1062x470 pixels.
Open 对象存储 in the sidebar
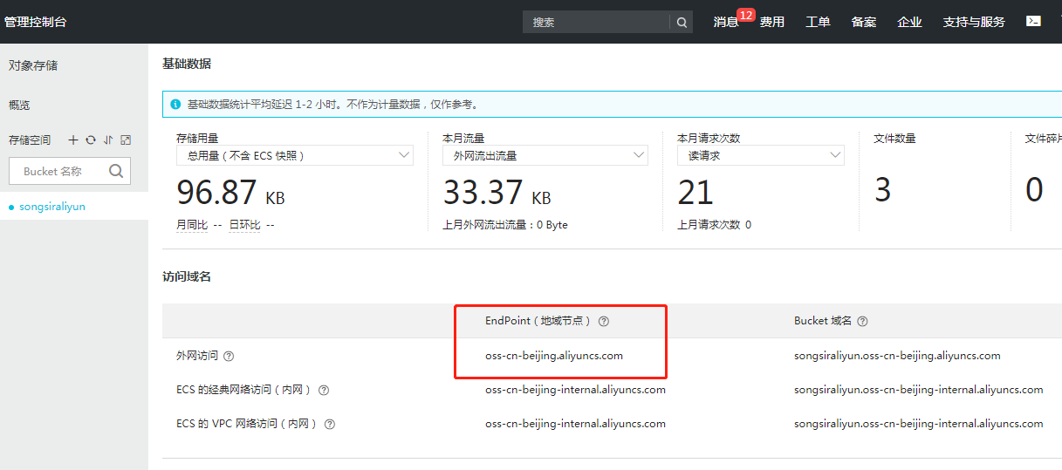(33, 65)
